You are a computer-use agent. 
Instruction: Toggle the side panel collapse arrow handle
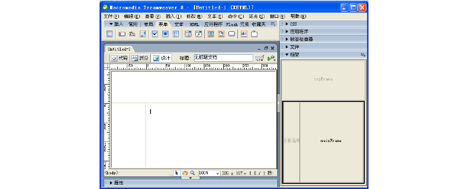(x=278, y=103)
